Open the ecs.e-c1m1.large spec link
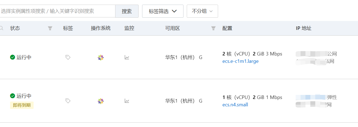 pyautogui.click(x=240, y=61)
